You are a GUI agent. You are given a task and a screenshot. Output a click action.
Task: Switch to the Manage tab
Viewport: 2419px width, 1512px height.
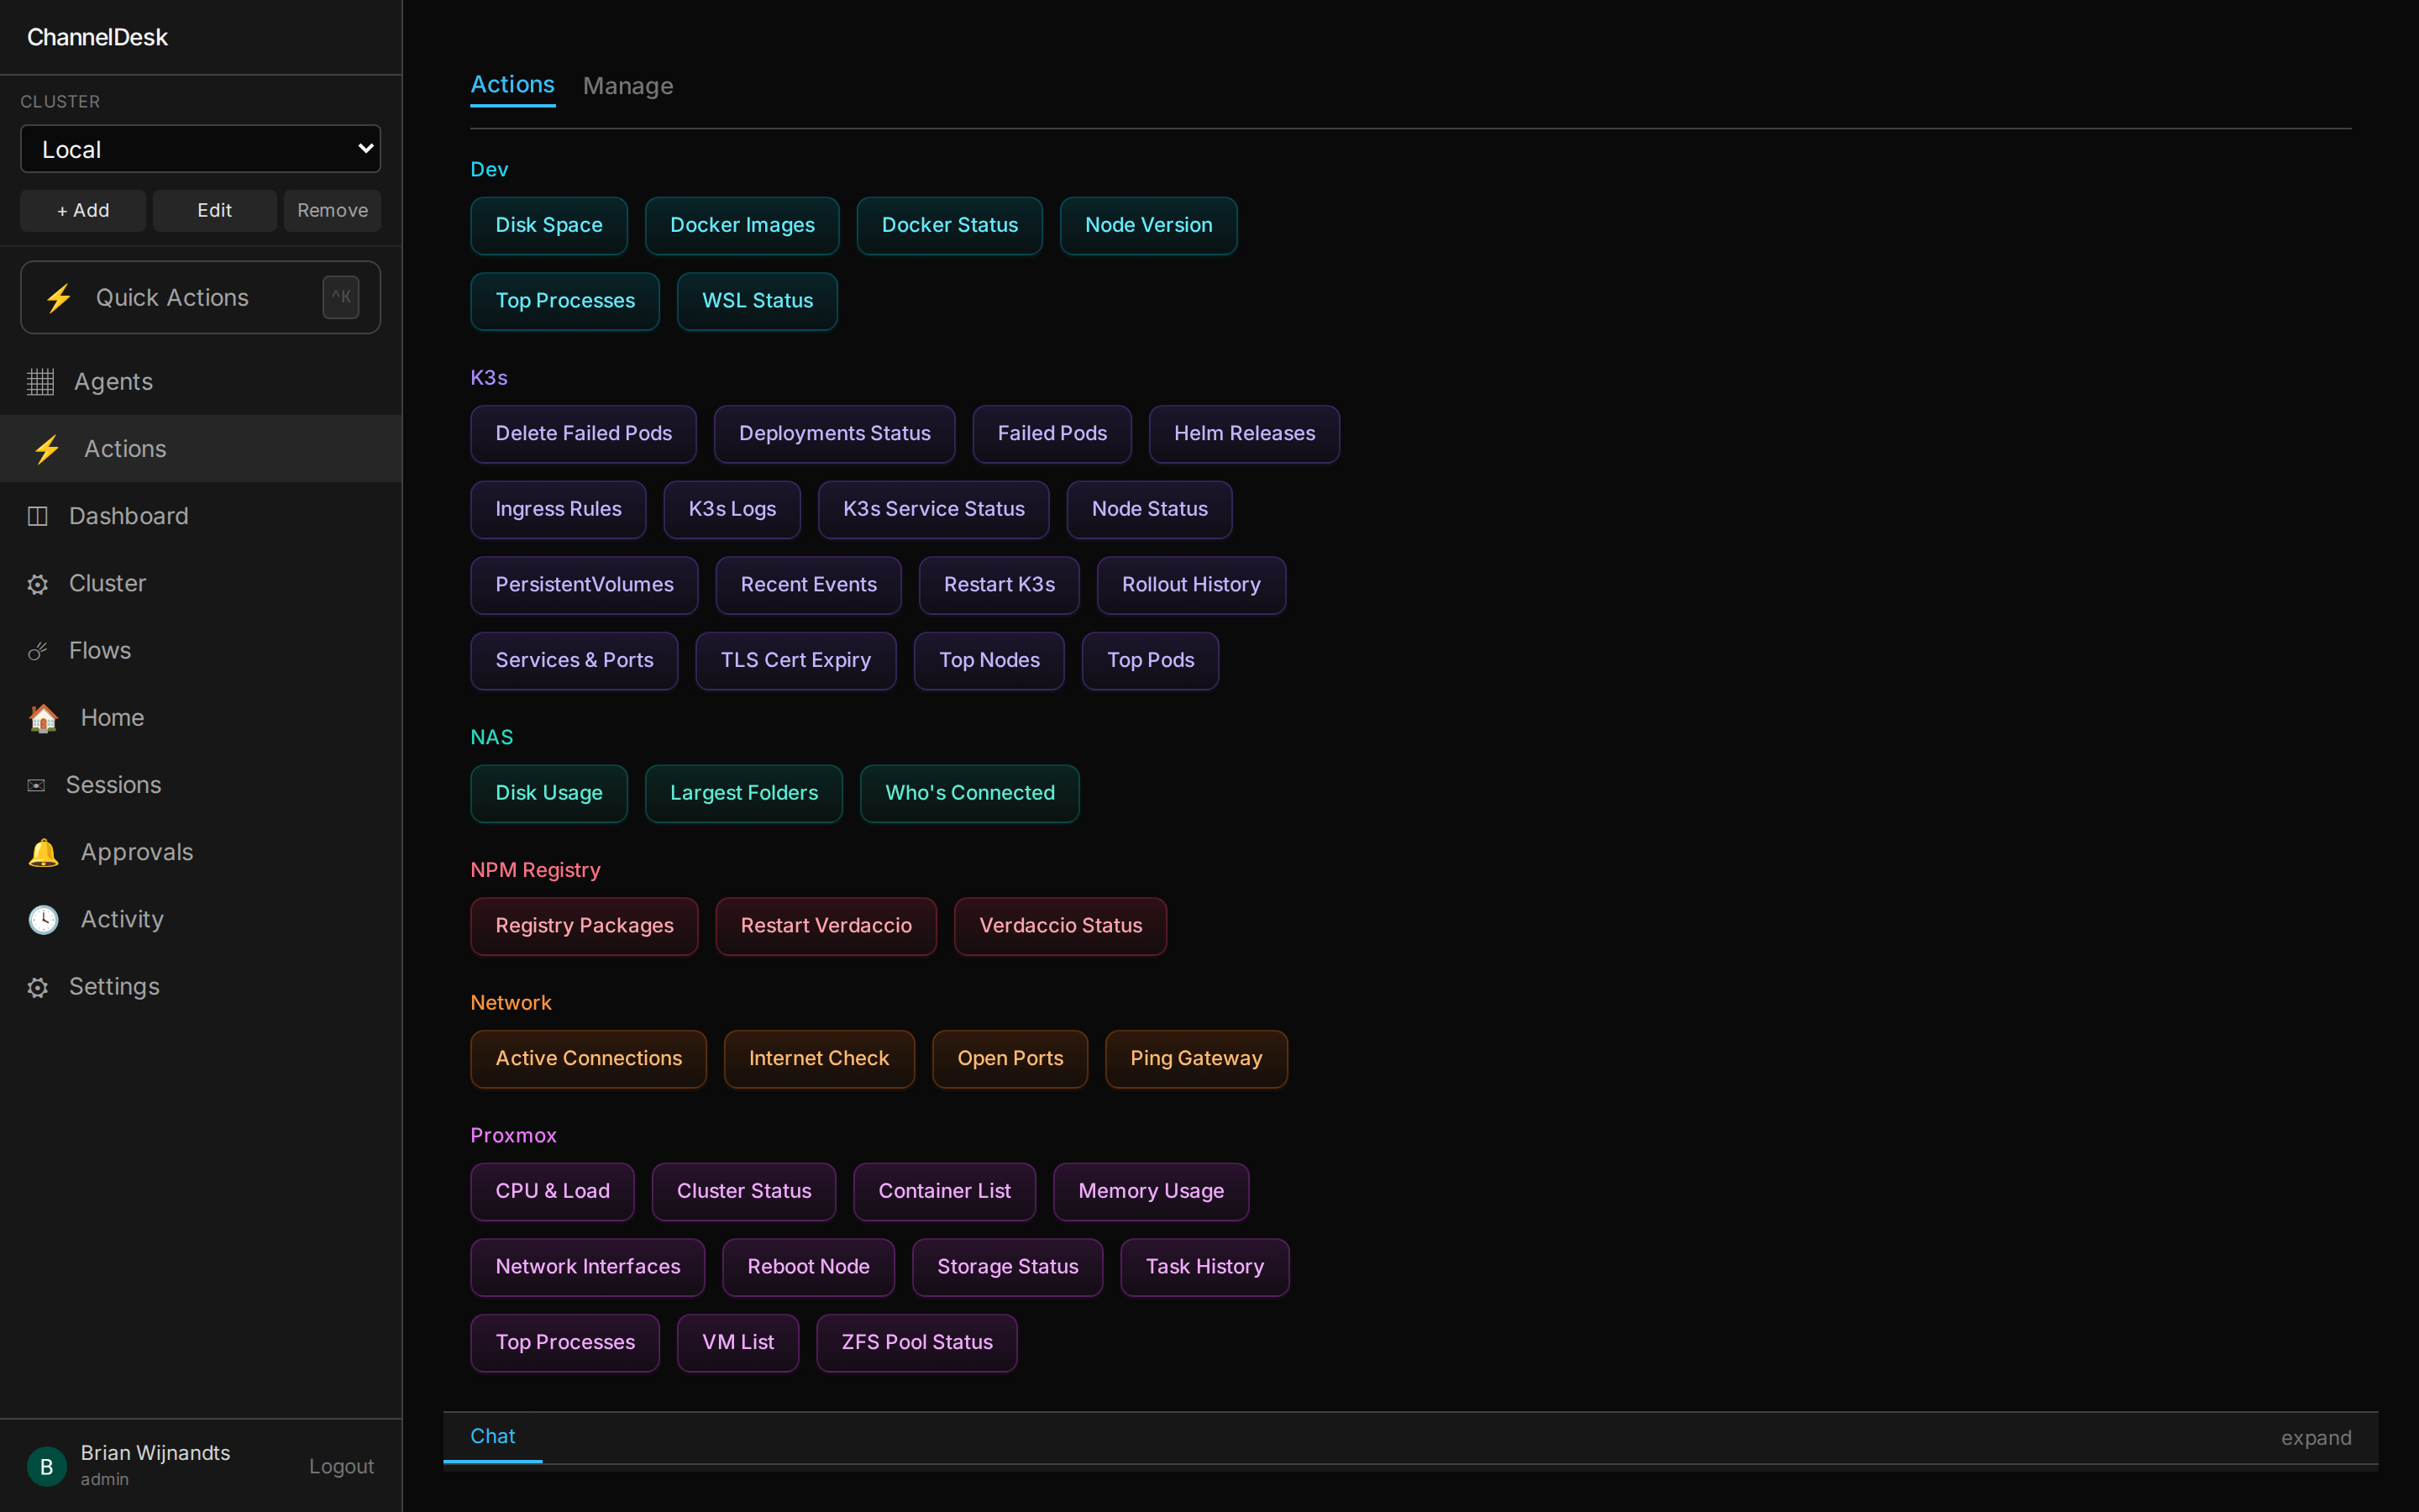tap(627, 86)
